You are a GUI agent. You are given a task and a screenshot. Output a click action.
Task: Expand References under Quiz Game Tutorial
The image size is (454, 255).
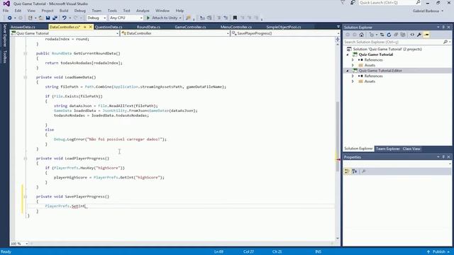click(x=353, y=59)
